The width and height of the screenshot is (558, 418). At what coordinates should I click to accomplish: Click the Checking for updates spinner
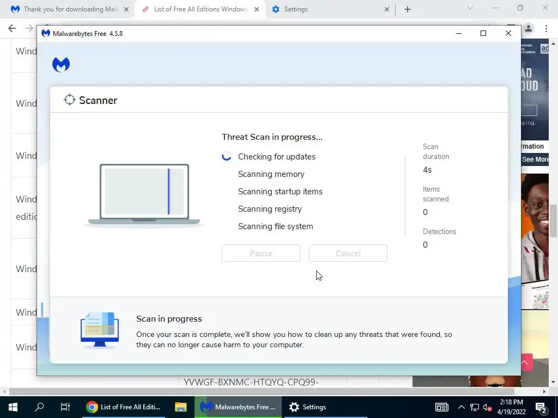[226, 156]
